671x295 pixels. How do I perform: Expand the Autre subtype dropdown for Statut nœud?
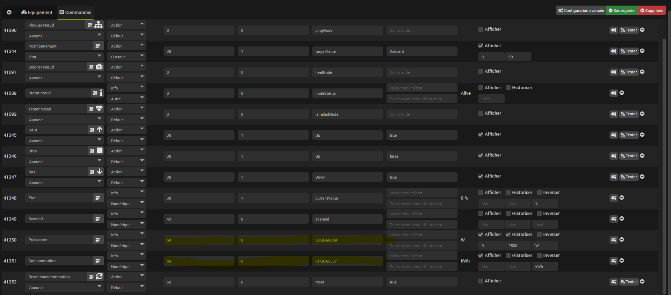(x=127, y=99)
